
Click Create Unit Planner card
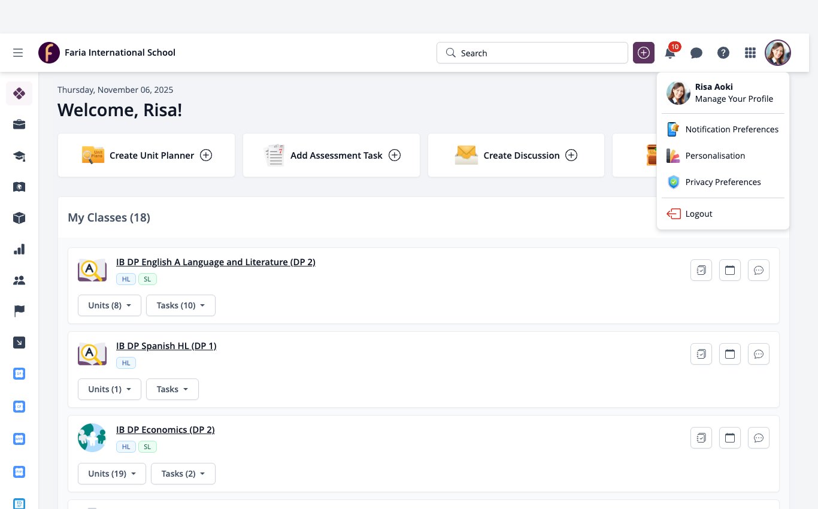click(146, 155)
